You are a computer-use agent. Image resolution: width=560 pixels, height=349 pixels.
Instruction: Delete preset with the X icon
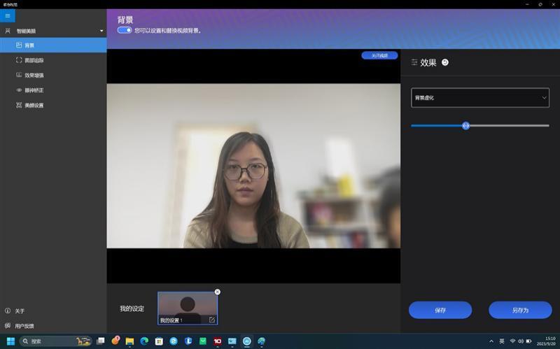(x=218, y=292)
